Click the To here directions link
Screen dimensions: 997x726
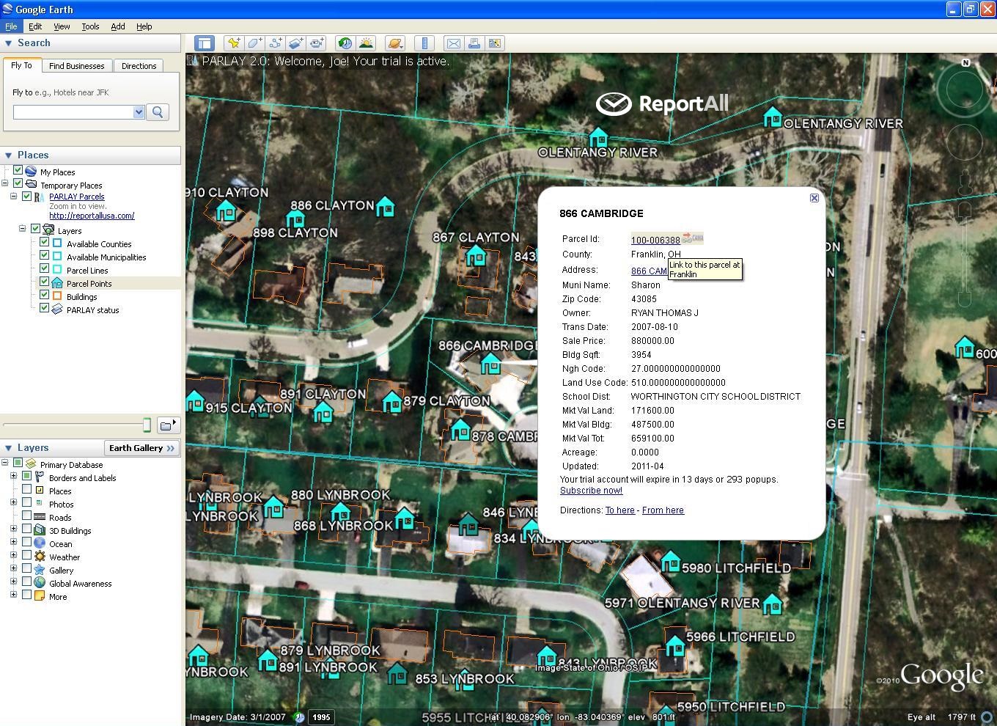click(619, 510)
